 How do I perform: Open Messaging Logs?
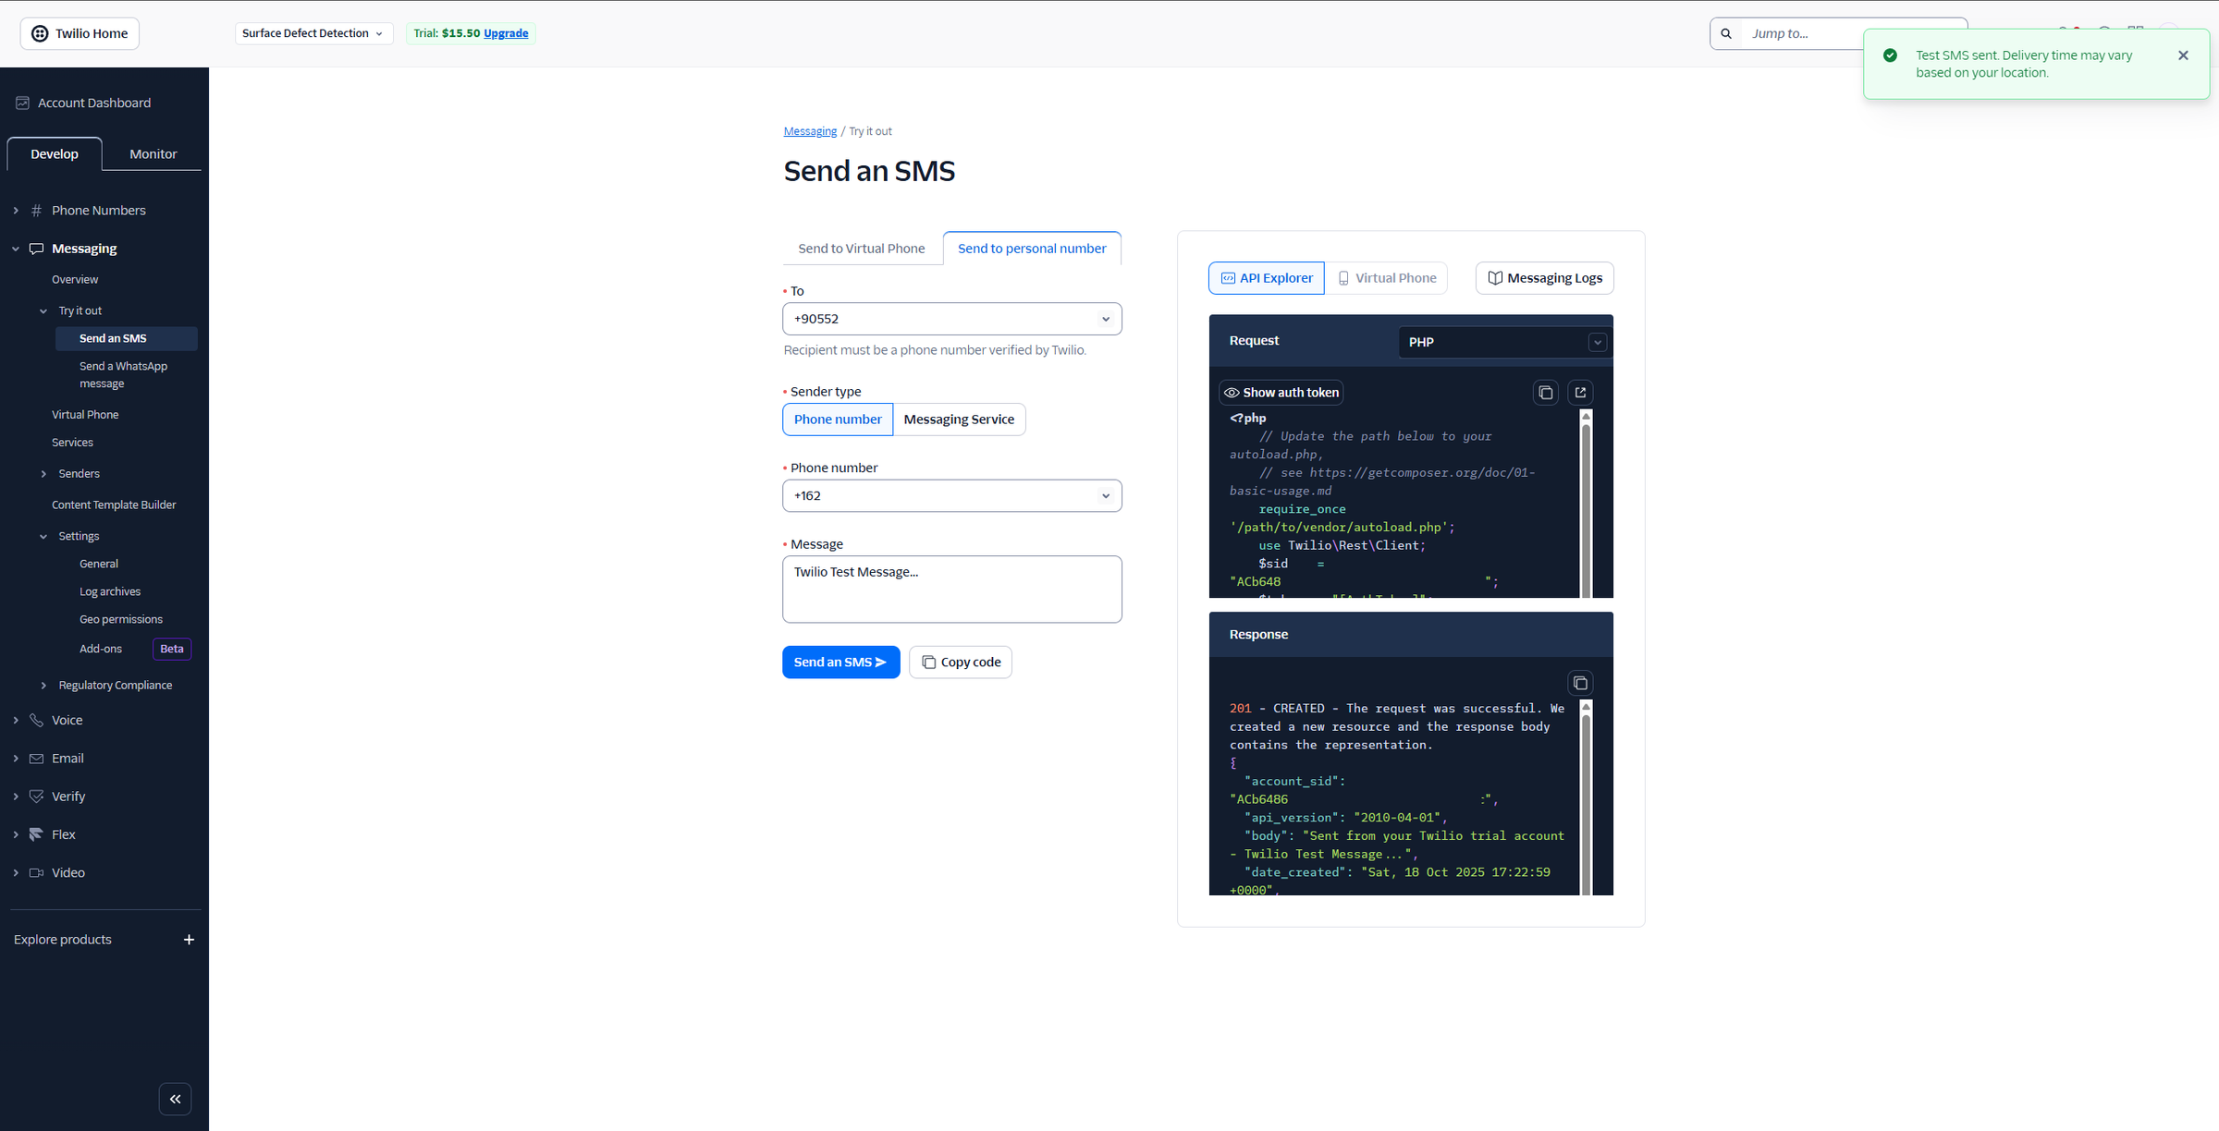click(x=1545, y=278)
